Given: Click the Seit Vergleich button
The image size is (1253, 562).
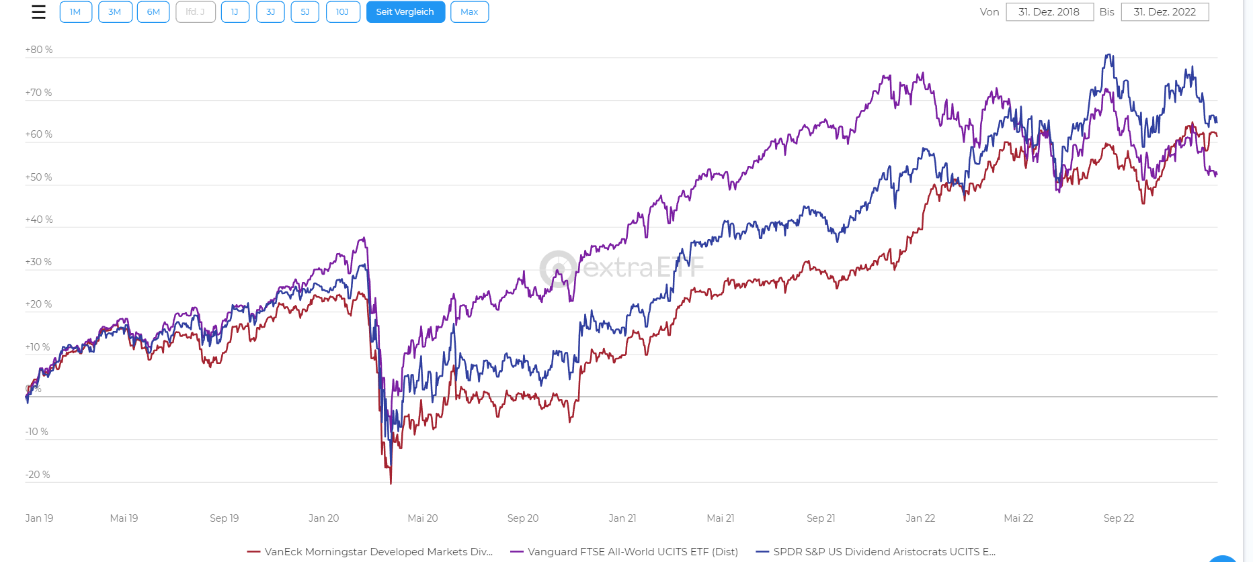Looking at the screenshot, I should pyautogui.click(x=405, y=12).
